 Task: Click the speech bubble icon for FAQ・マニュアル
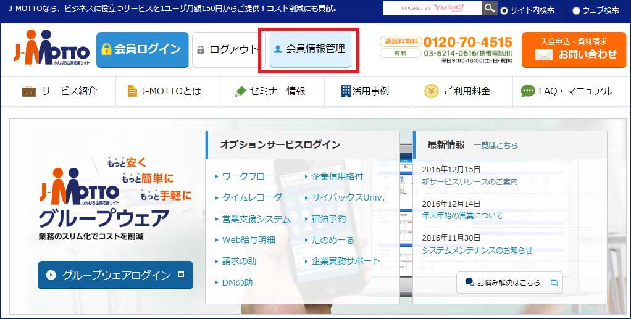527,91
